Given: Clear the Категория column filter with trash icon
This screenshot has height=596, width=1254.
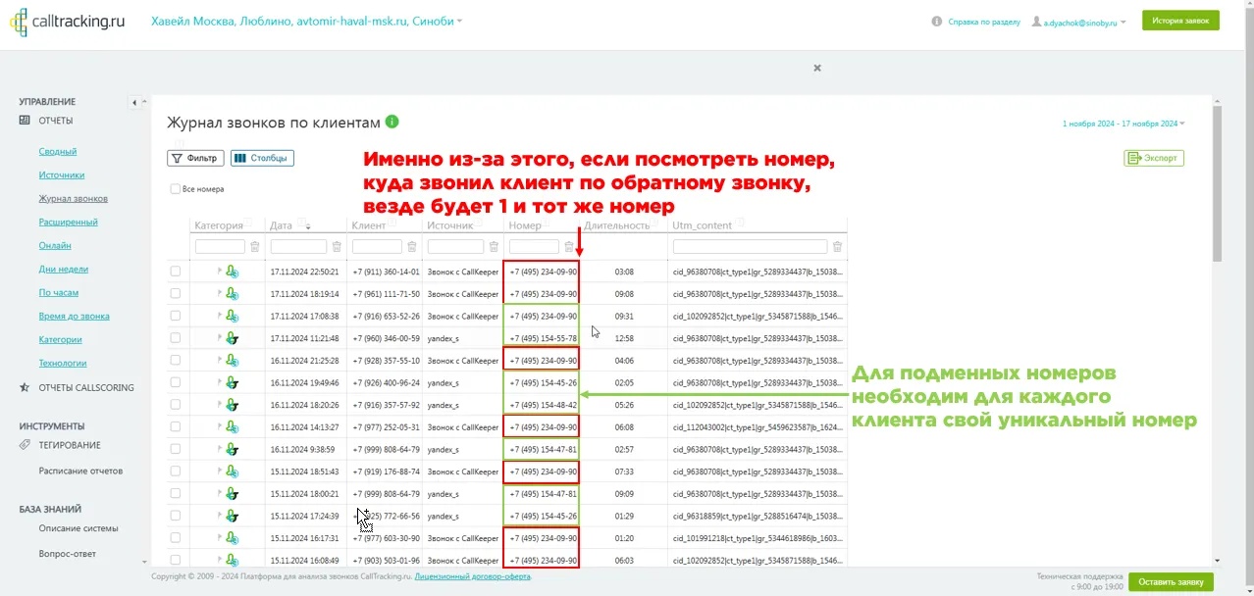Looking at the screenshot, I should click(x=255, y=247).
